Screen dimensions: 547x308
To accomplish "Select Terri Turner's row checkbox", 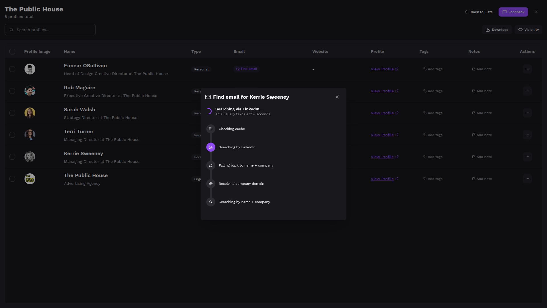I will coord(12,135).
